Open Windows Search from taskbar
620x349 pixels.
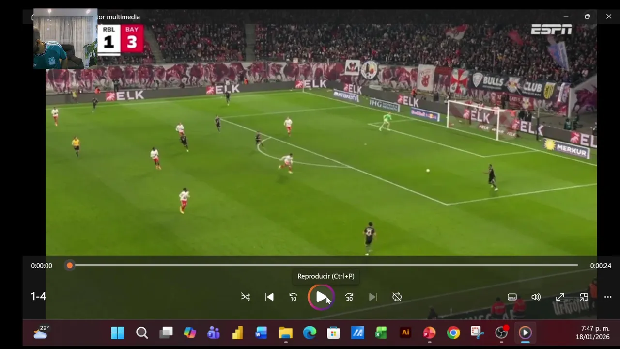(141, 333)
